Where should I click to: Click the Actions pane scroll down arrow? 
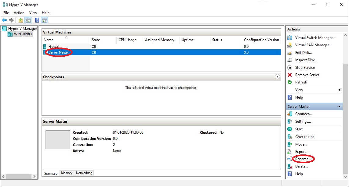coord(345,177)
